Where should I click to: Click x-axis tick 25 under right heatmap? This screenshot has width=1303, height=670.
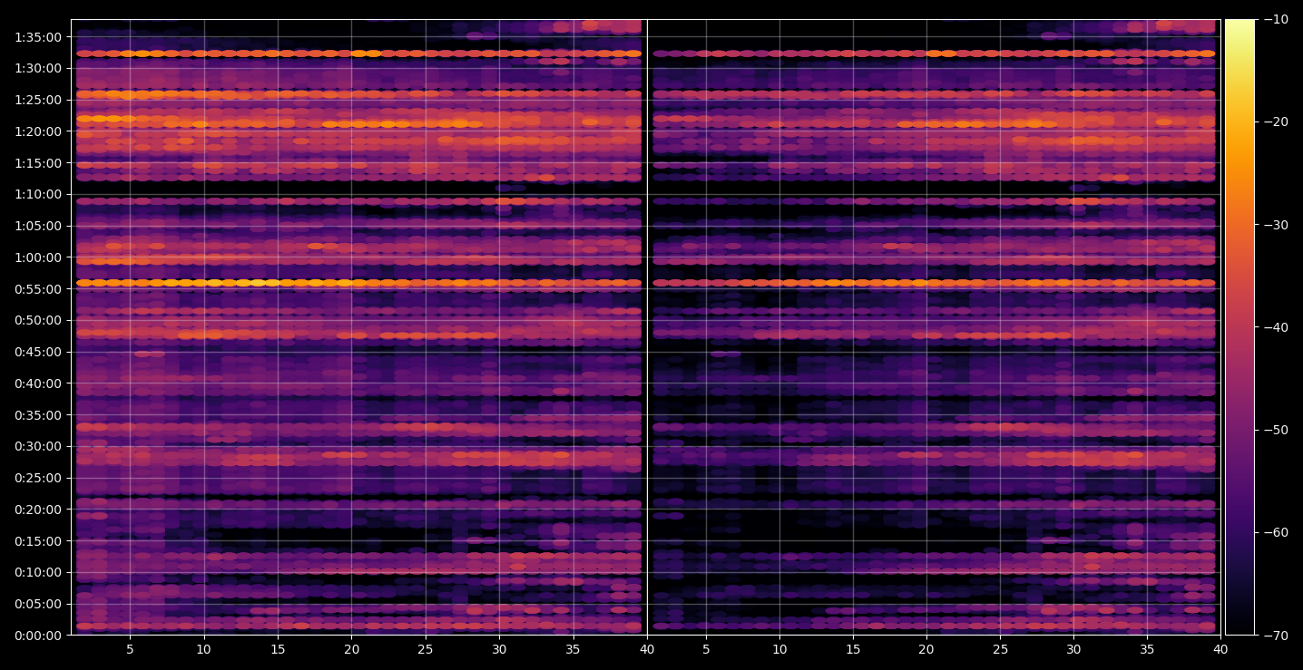1000,650
